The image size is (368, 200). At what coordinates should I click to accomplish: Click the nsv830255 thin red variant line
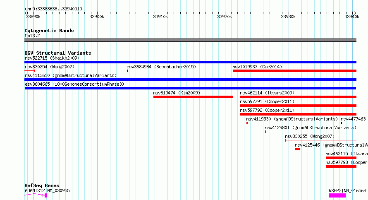pos(321,140)
